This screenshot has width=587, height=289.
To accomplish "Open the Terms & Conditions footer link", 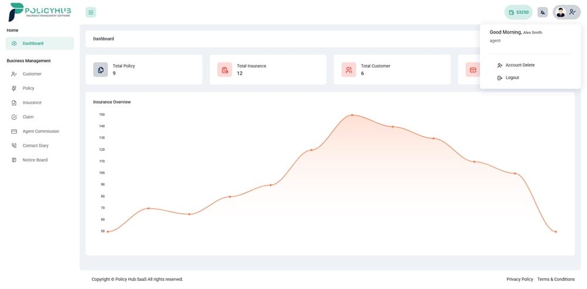I will pyautogui.click(x=556, y=279).
